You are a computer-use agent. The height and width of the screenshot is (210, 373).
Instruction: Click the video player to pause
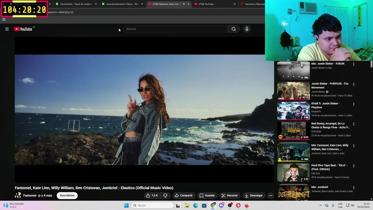(144, 110)
